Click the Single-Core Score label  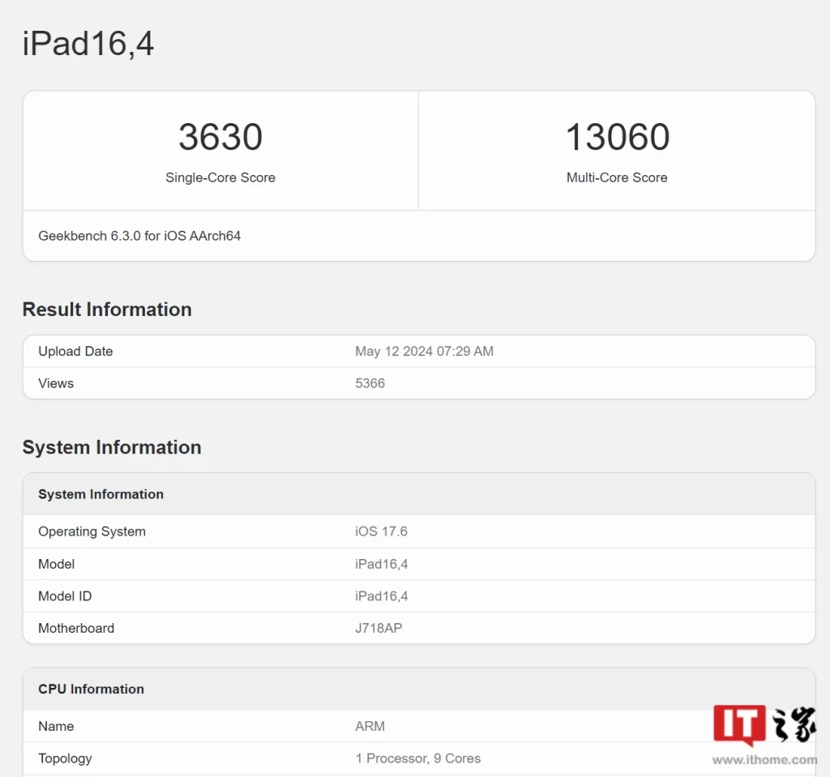(x=220, y=177)
